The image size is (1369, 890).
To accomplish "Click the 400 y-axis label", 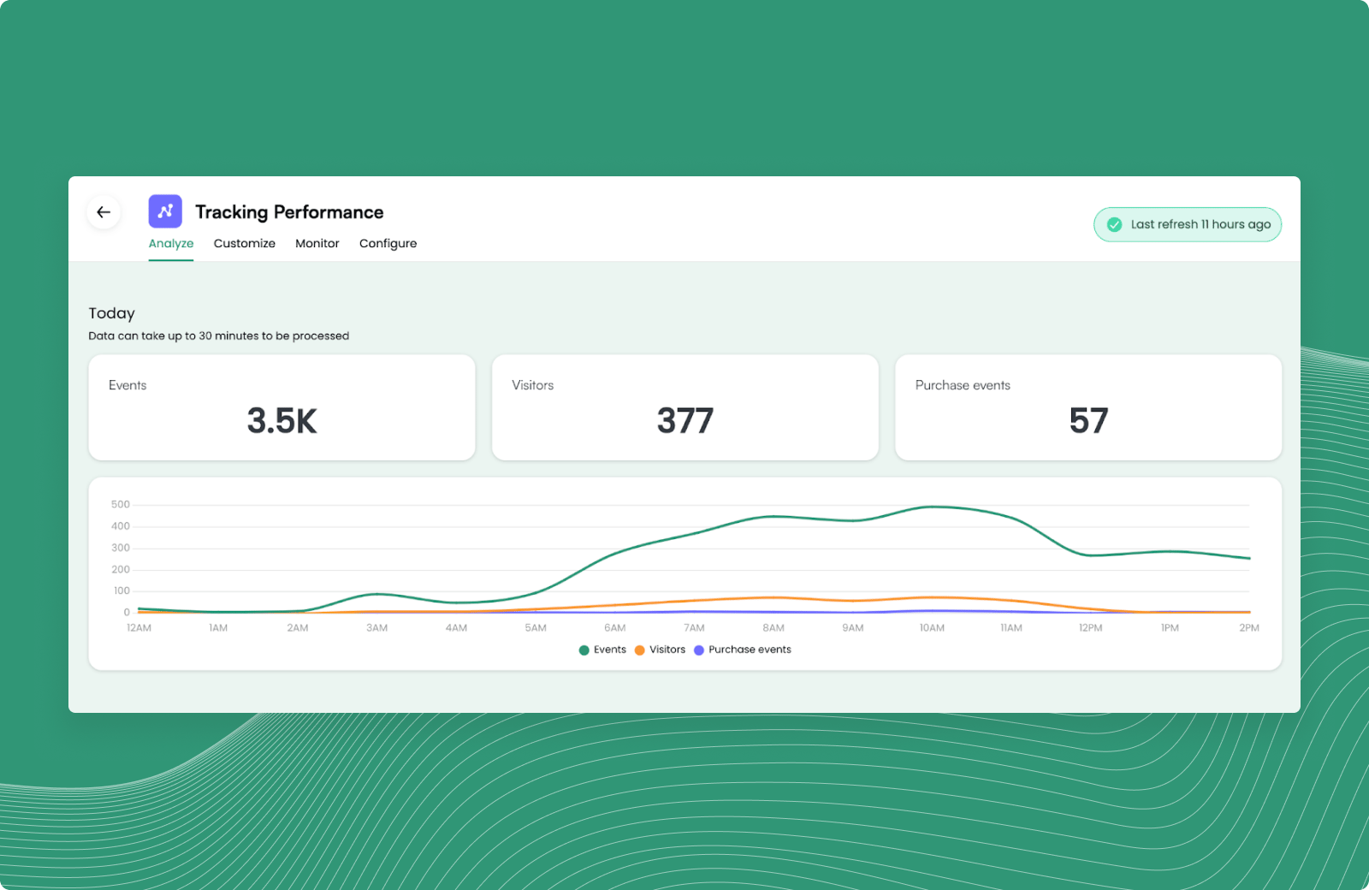I will pyautogui.click(x=121, y=526).
